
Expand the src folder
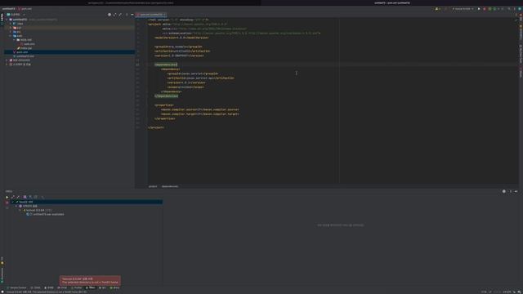11,32
